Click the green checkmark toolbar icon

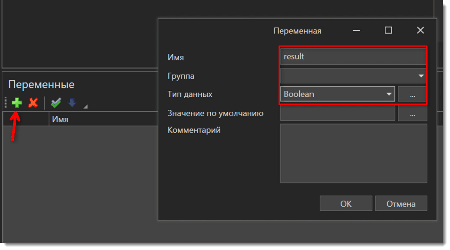click(56, 103)
